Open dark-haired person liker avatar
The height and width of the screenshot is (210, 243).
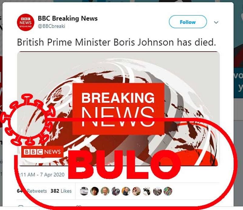pyautogui.click(x=94, y=191)
